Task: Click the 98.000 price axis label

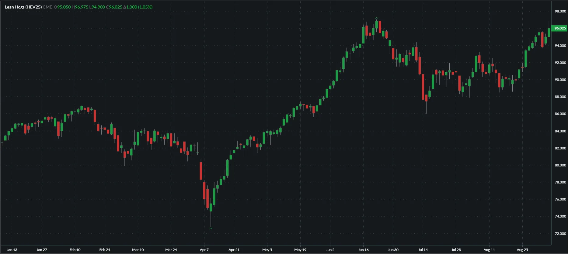Action: pyautogui.click(x=560, y=11)
